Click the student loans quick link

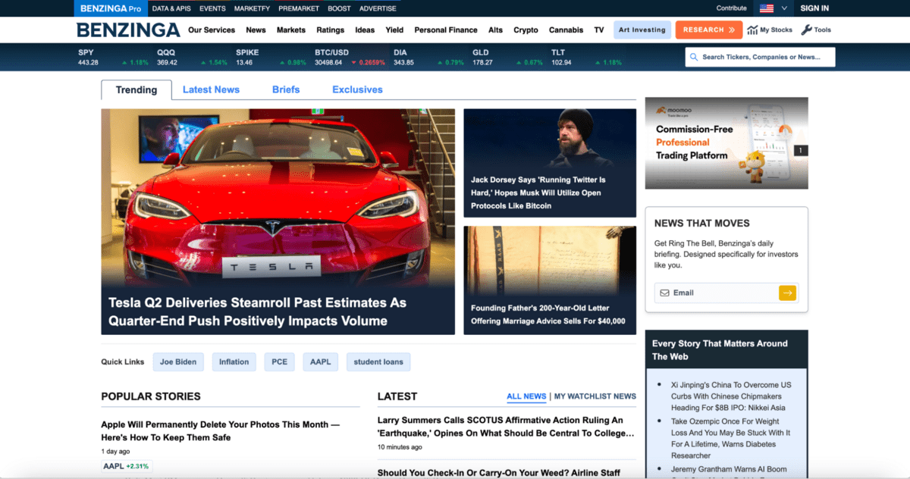click(378, 362)
